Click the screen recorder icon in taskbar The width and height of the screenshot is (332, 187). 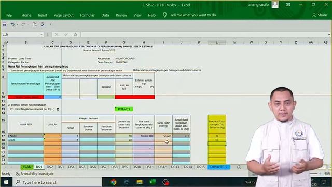pyautogui.click(x=165, y=182)
